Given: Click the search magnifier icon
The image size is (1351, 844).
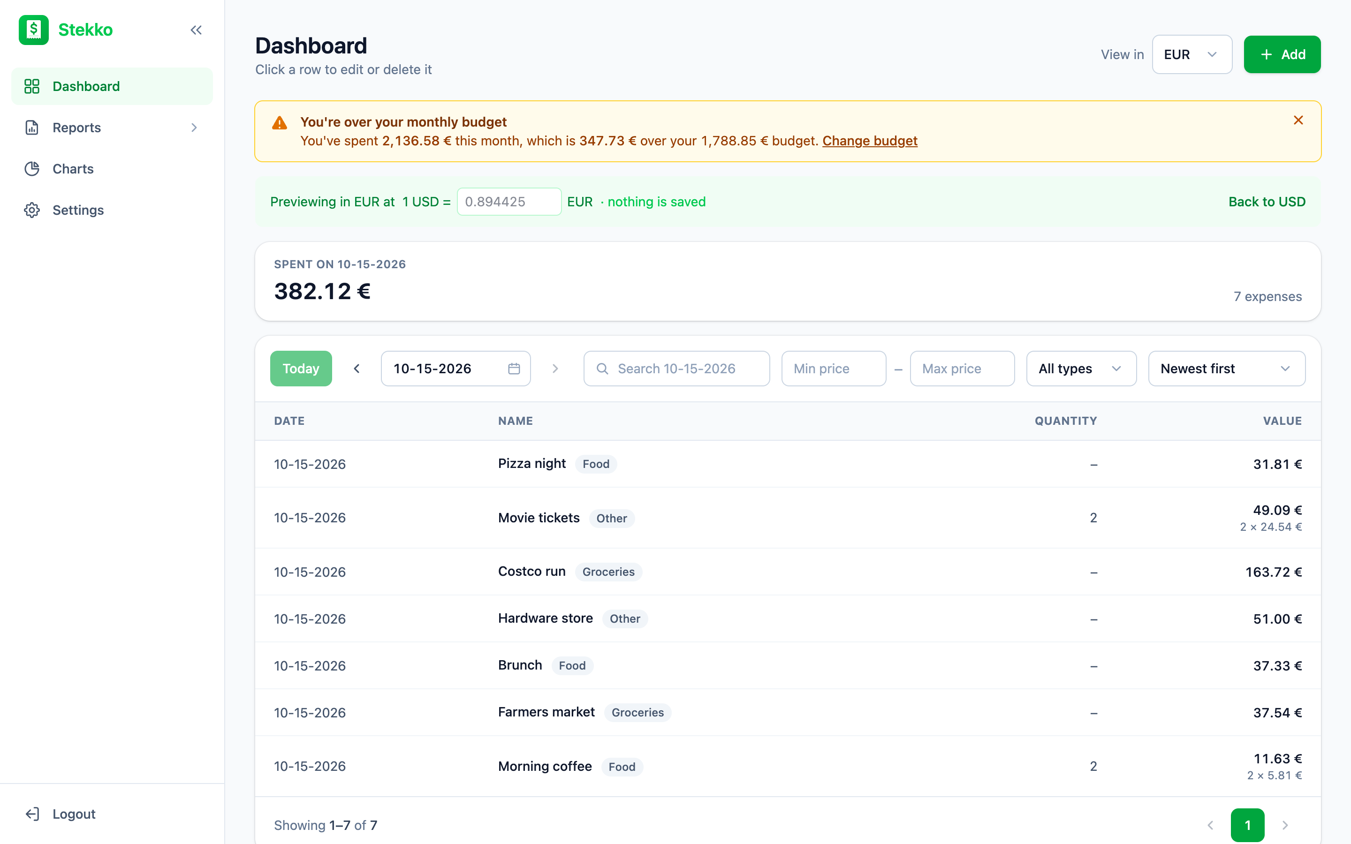Looking at the screenshot, I should (x=602, y=369).
